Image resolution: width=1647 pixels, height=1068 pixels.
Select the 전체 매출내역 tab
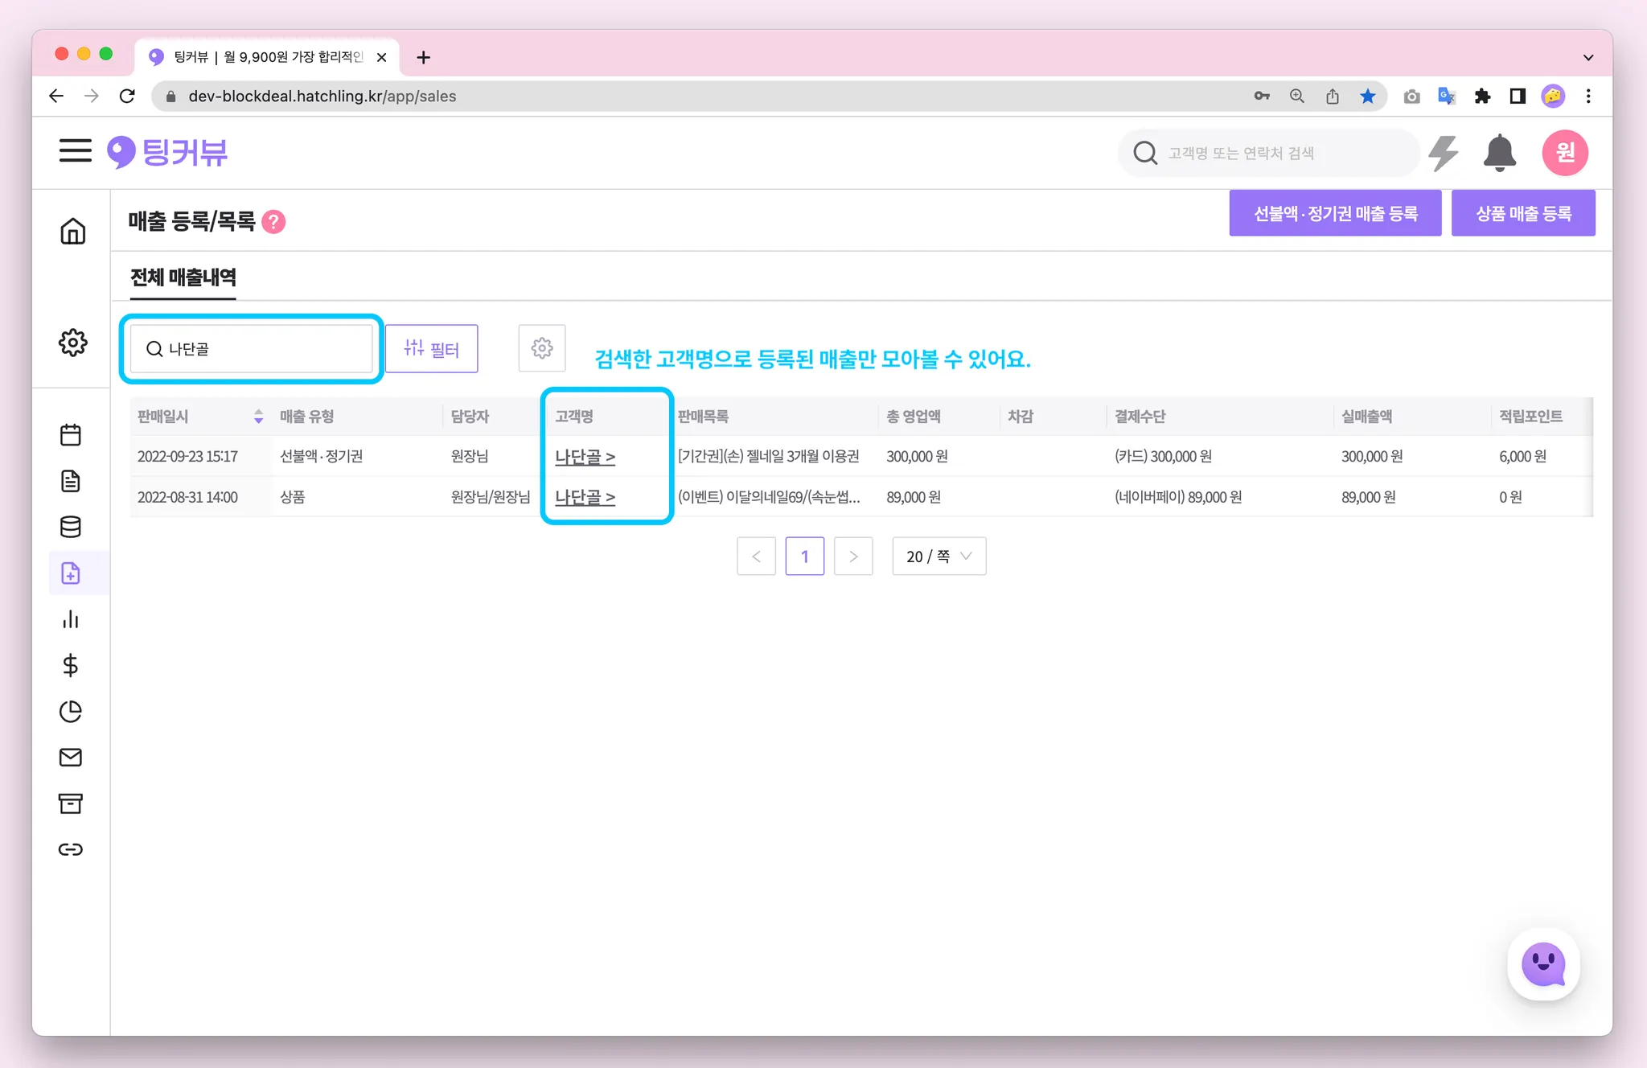click(x=183, y=277)
